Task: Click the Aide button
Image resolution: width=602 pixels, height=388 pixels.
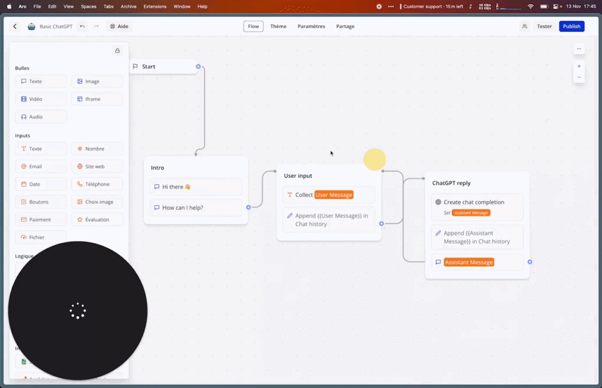Action: click(x=120, y=26)
